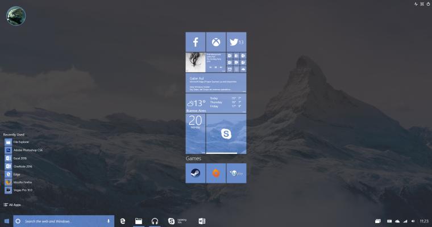Image resolution: width=432 pixels, height=227 pixels.
Task: Launch Steam from Games tiles
Action: (x=196, y=173)
